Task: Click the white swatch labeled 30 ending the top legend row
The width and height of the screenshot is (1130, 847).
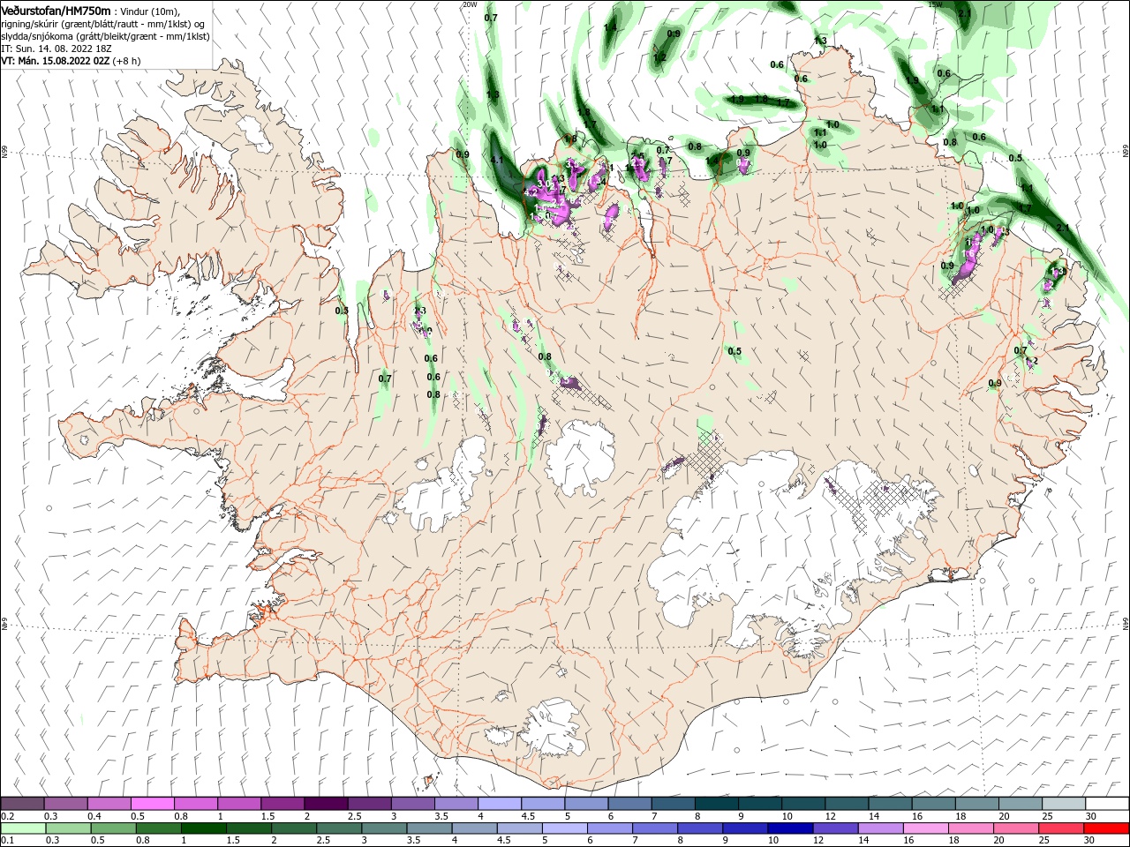Action: (x=1108, y=804)
